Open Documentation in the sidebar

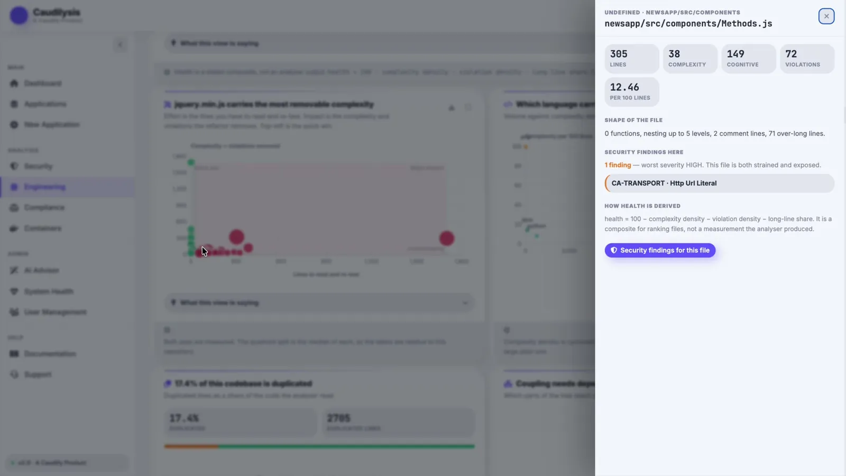click(67, 354)
